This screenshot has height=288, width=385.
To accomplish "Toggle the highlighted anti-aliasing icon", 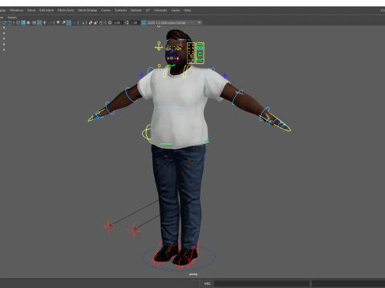I will pos(69,22).
